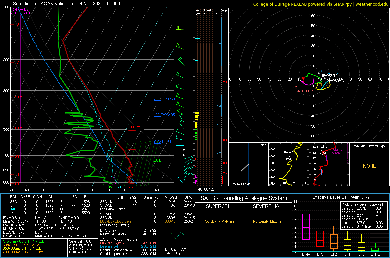
Task: Click the 9 km height marker
Action: tap(19, 97)
